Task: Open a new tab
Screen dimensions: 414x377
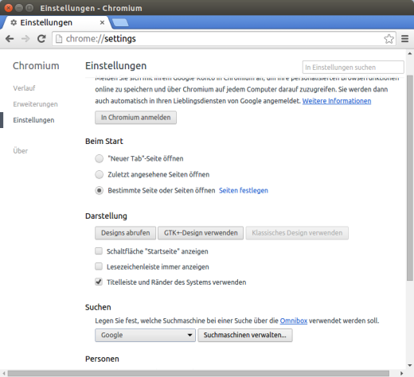Action: (120, 23)
